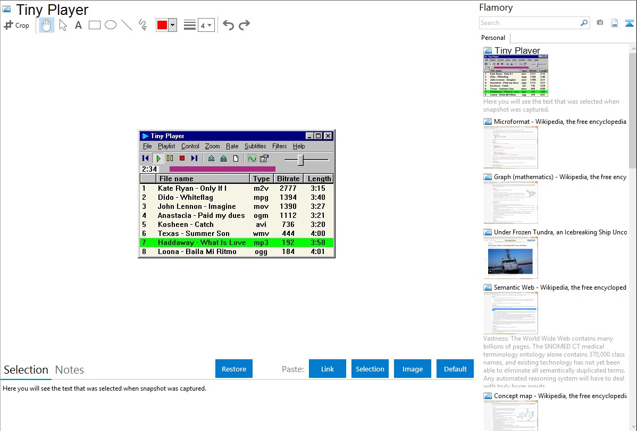The width and height of the screenshot is (637, 431).
Task: Choose the arrow pointer tool
Action: point(63,25)
